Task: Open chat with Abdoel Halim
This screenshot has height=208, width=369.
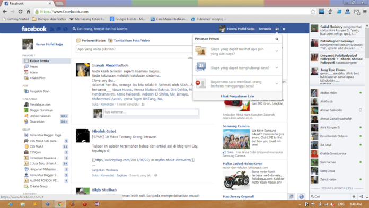Action: pos(337,93)
